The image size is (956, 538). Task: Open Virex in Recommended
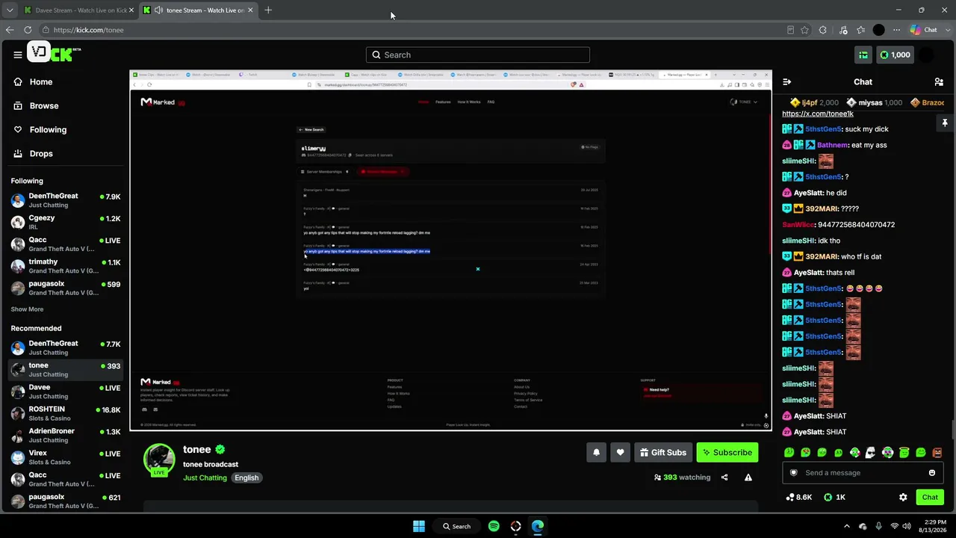pyautogui.click(x=66, y=457)
